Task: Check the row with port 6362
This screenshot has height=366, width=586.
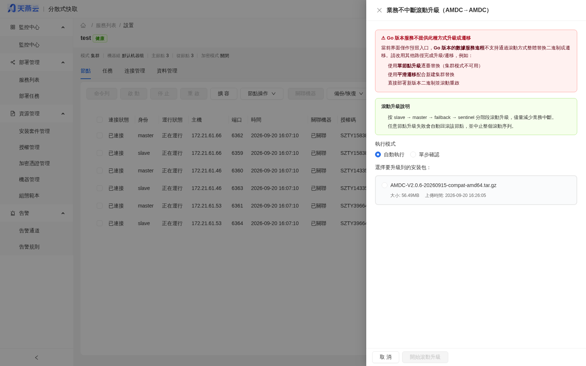Action: (x=100, y=135)
